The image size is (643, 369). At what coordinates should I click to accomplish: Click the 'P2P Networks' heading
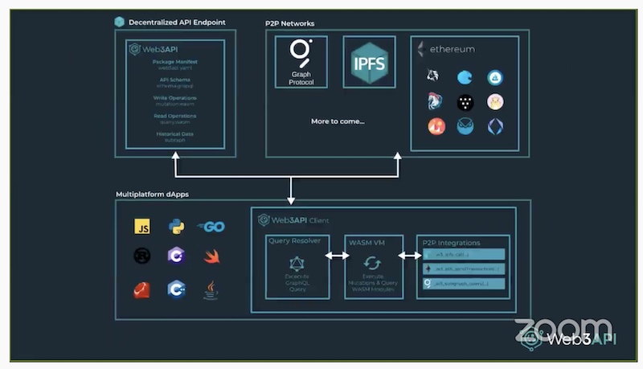pyautogui.click(x=290, y=24)
